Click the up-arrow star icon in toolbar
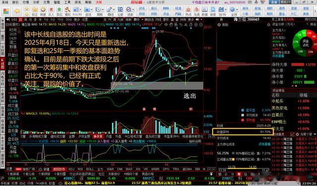The height and width of the screenshot is (186, 317). click(x=26, y=9)
